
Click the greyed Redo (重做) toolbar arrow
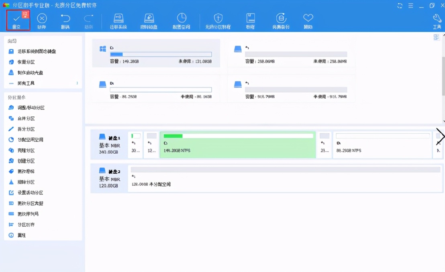88,21
